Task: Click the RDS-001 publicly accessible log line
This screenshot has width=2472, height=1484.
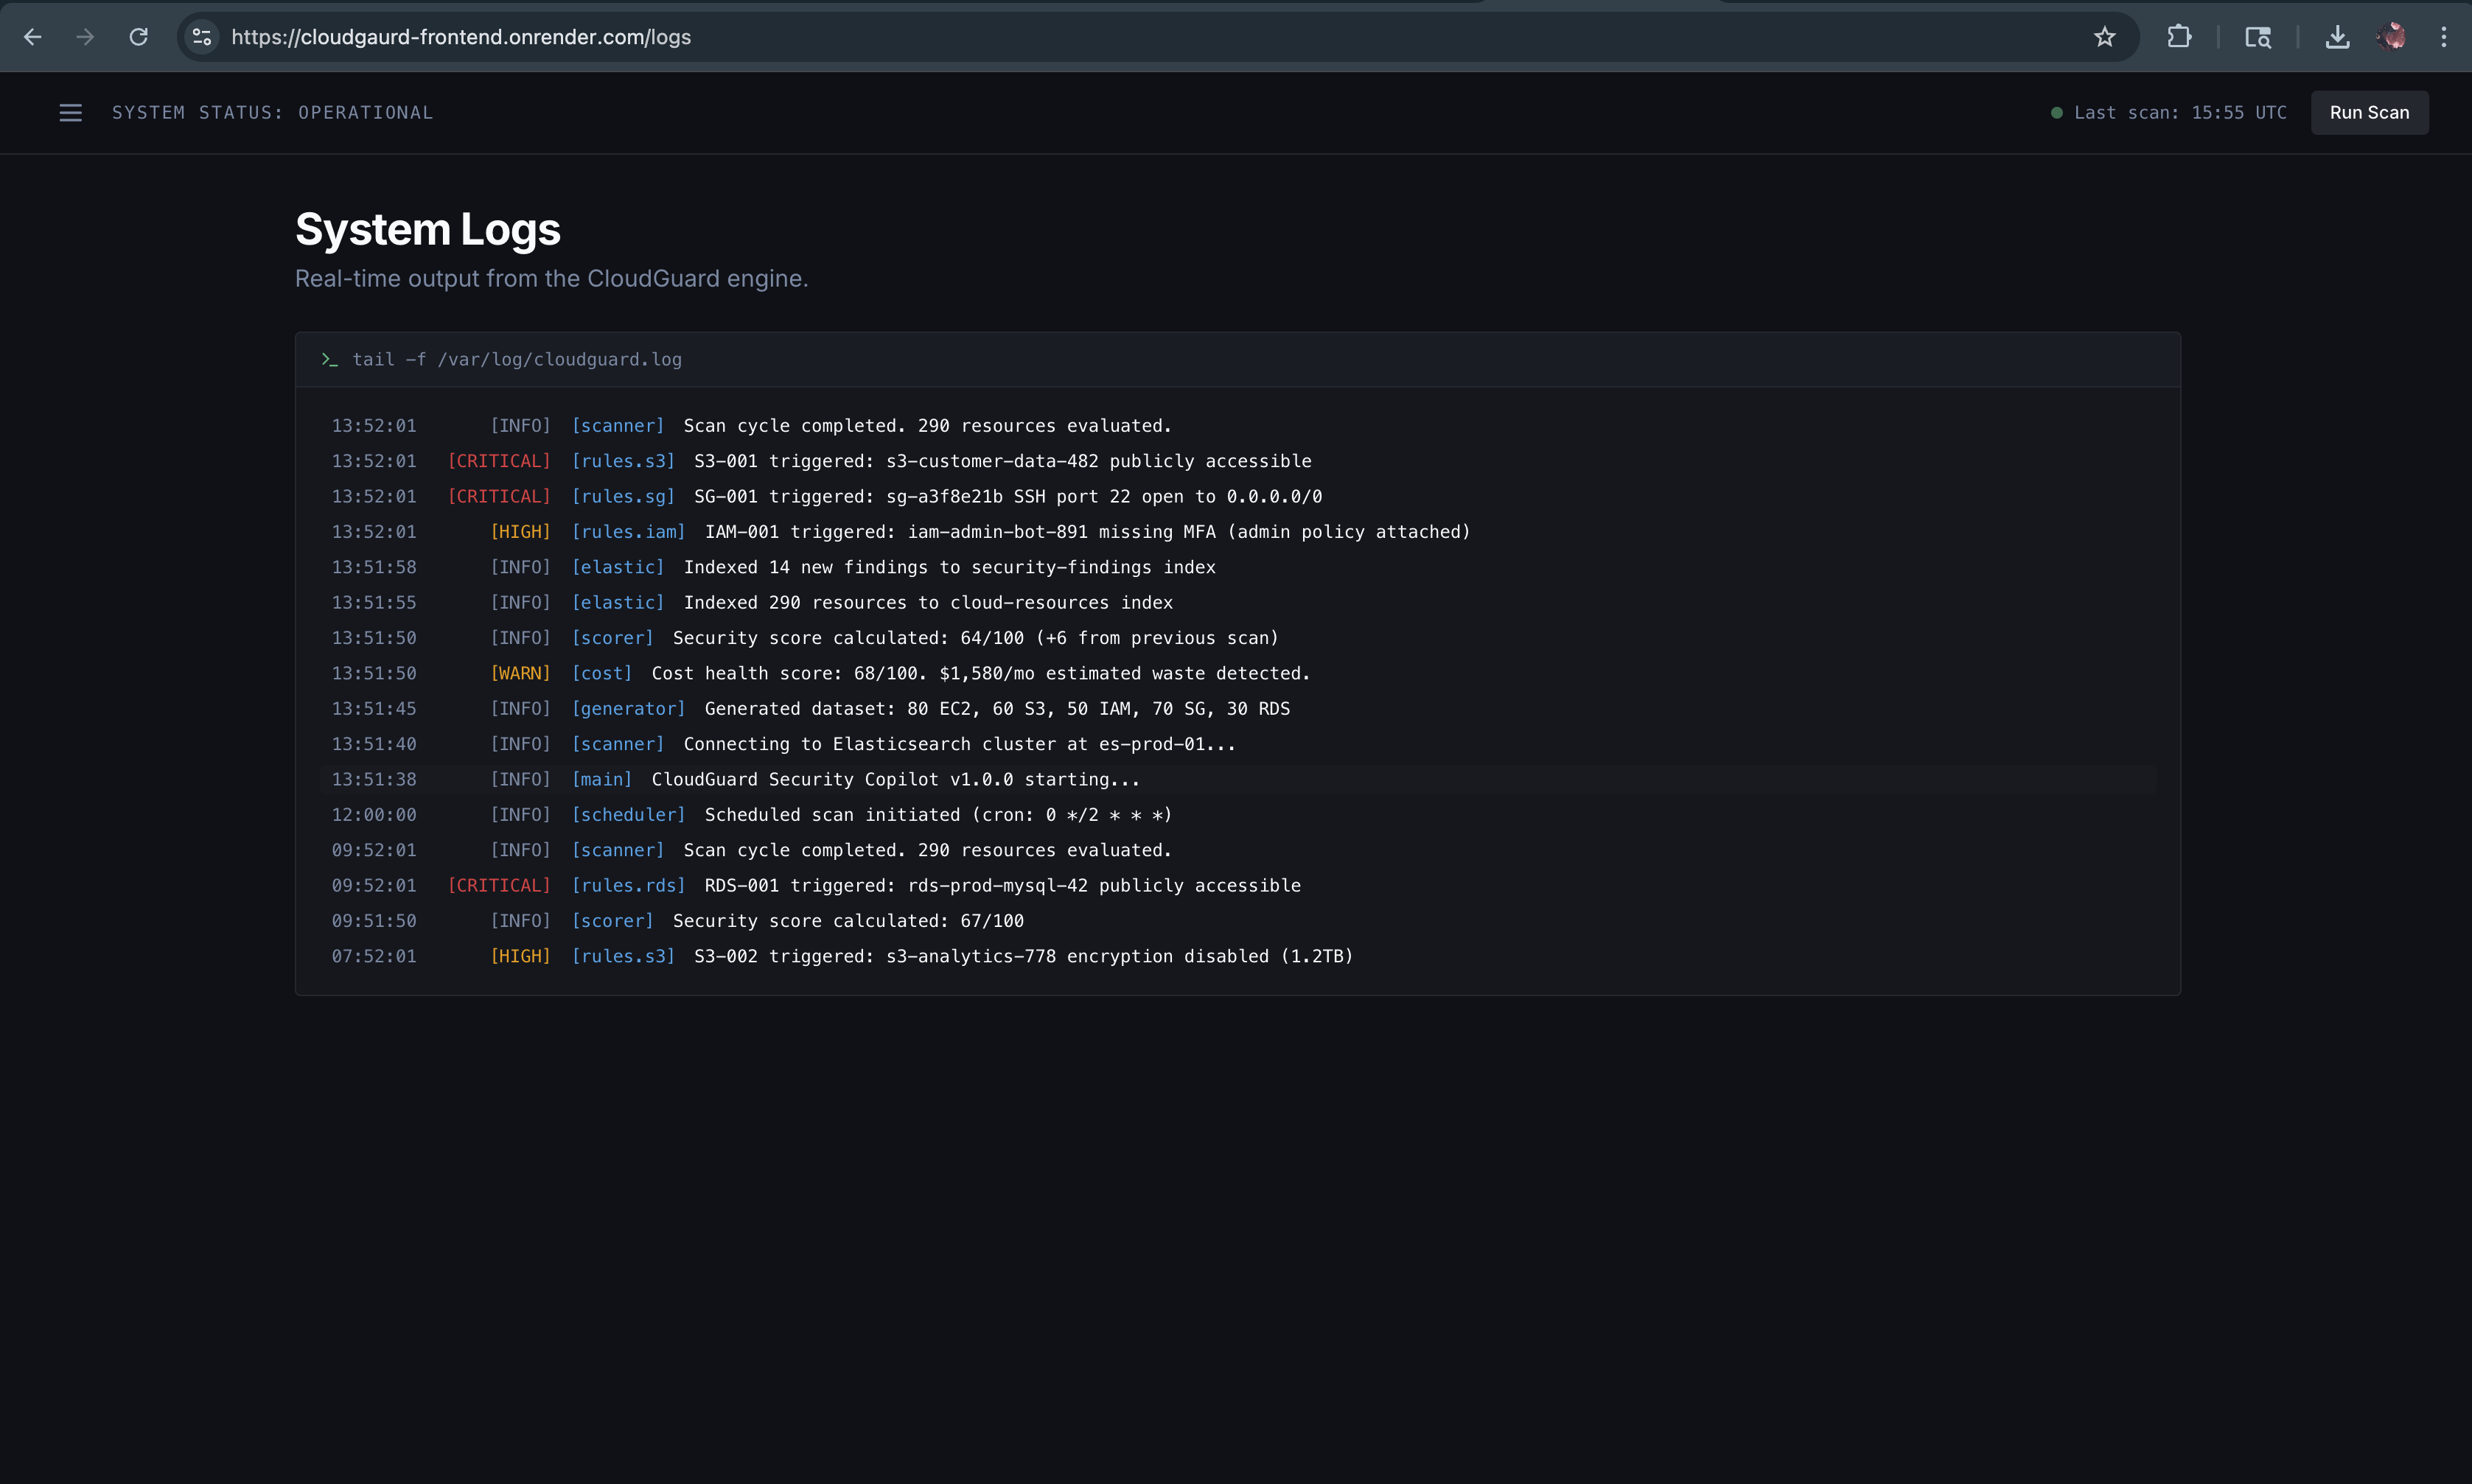Action: pos(1001,886)
